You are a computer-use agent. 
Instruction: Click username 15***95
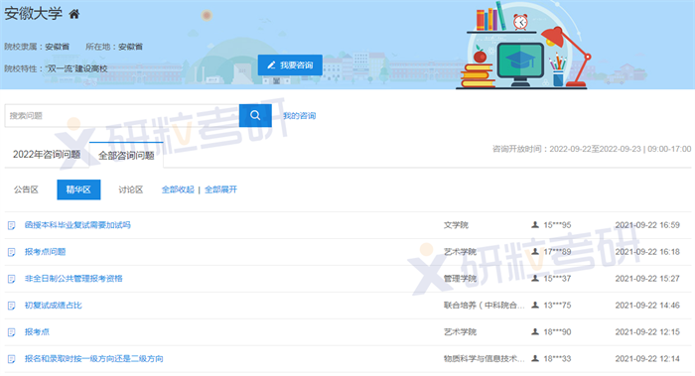coord(557,225)
